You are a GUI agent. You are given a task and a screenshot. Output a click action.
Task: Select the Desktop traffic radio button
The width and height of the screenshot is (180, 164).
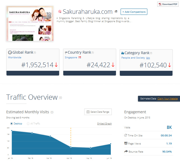tap(11, 124)
